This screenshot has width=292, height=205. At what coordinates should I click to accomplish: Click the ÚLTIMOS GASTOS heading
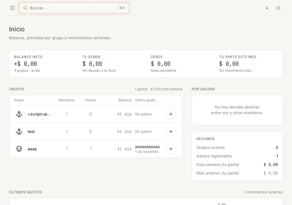(25, 192)
